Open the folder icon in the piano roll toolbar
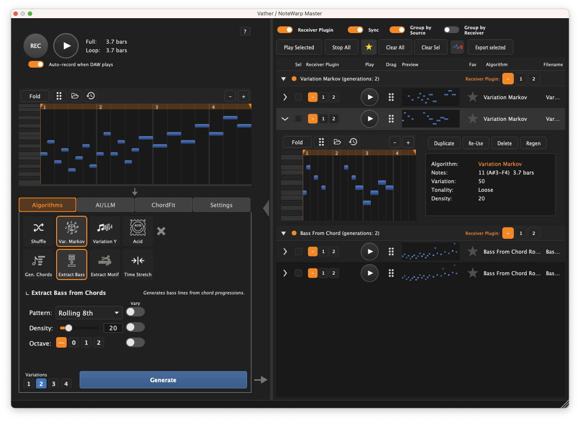The image size is (580, 421). pyautogui.click(x=75, y=95)
